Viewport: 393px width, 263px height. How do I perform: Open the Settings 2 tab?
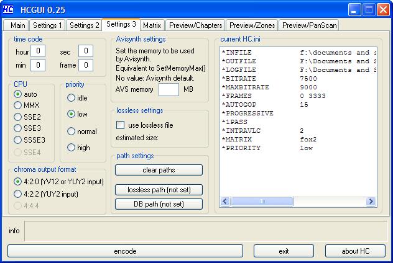coord(84,25)
